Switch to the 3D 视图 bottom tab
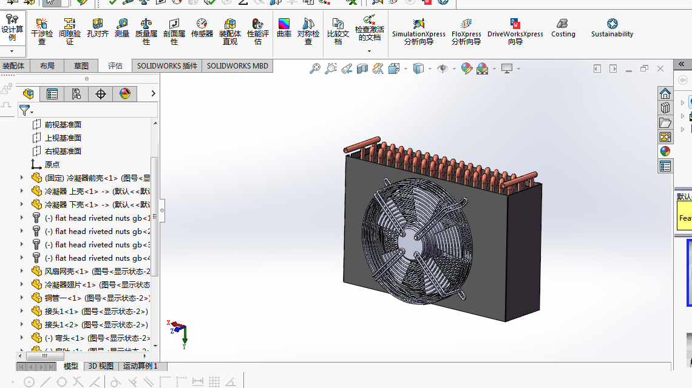 tap(101, 366)
